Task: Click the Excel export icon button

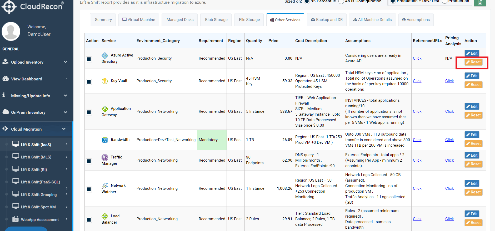Action: [x=480, y=2]
